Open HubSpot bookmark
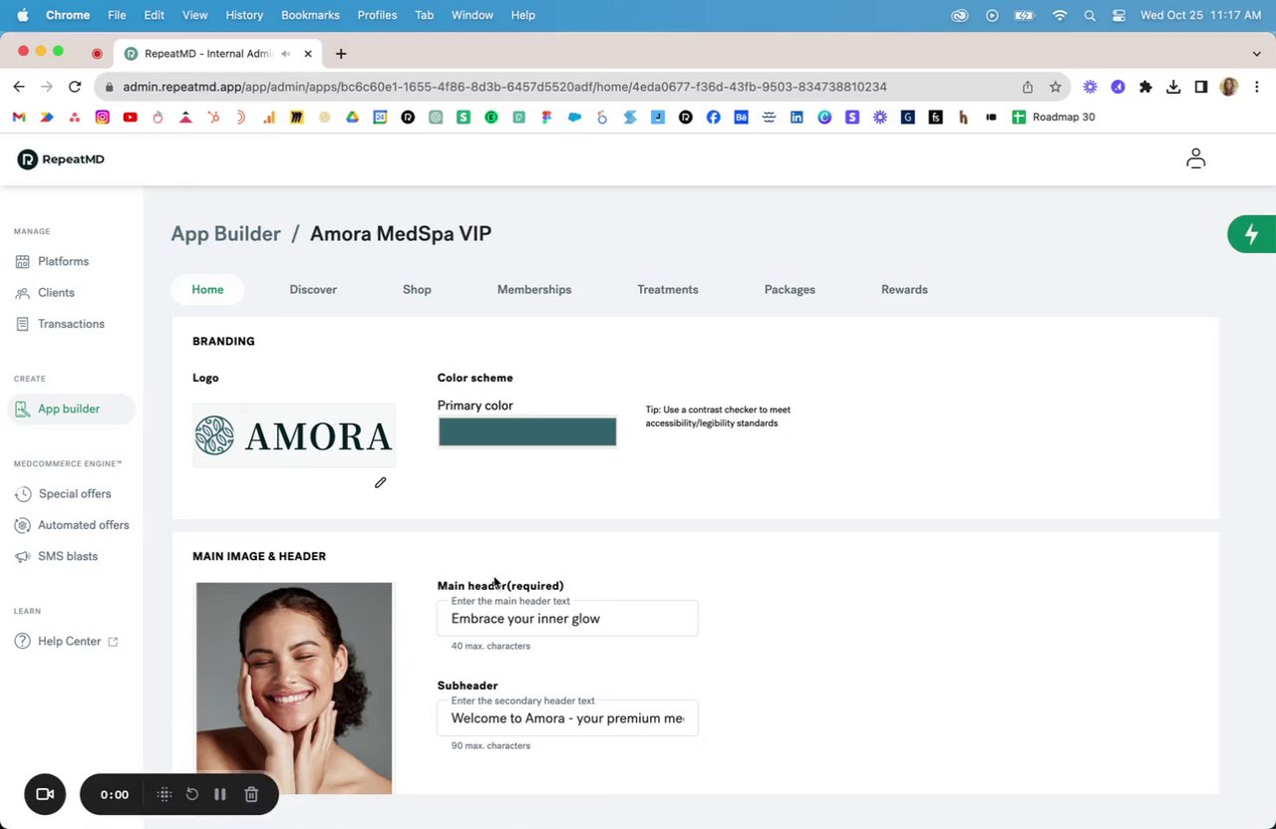Viewport: 1276px width, 829px height. [x=213, y=117]
